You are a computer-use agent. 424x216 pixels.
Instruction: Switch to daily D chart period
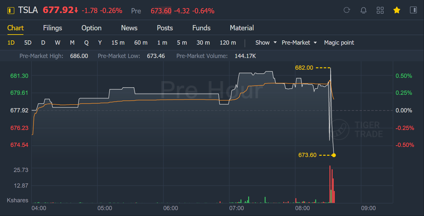43,43
